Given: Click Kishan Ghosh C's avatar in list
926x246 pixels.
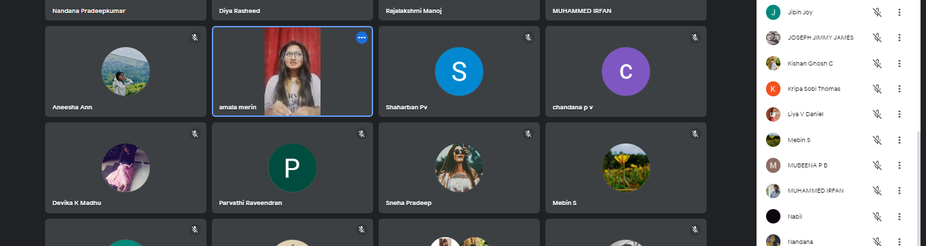Looking at the screenshot, I should point(773,64).
